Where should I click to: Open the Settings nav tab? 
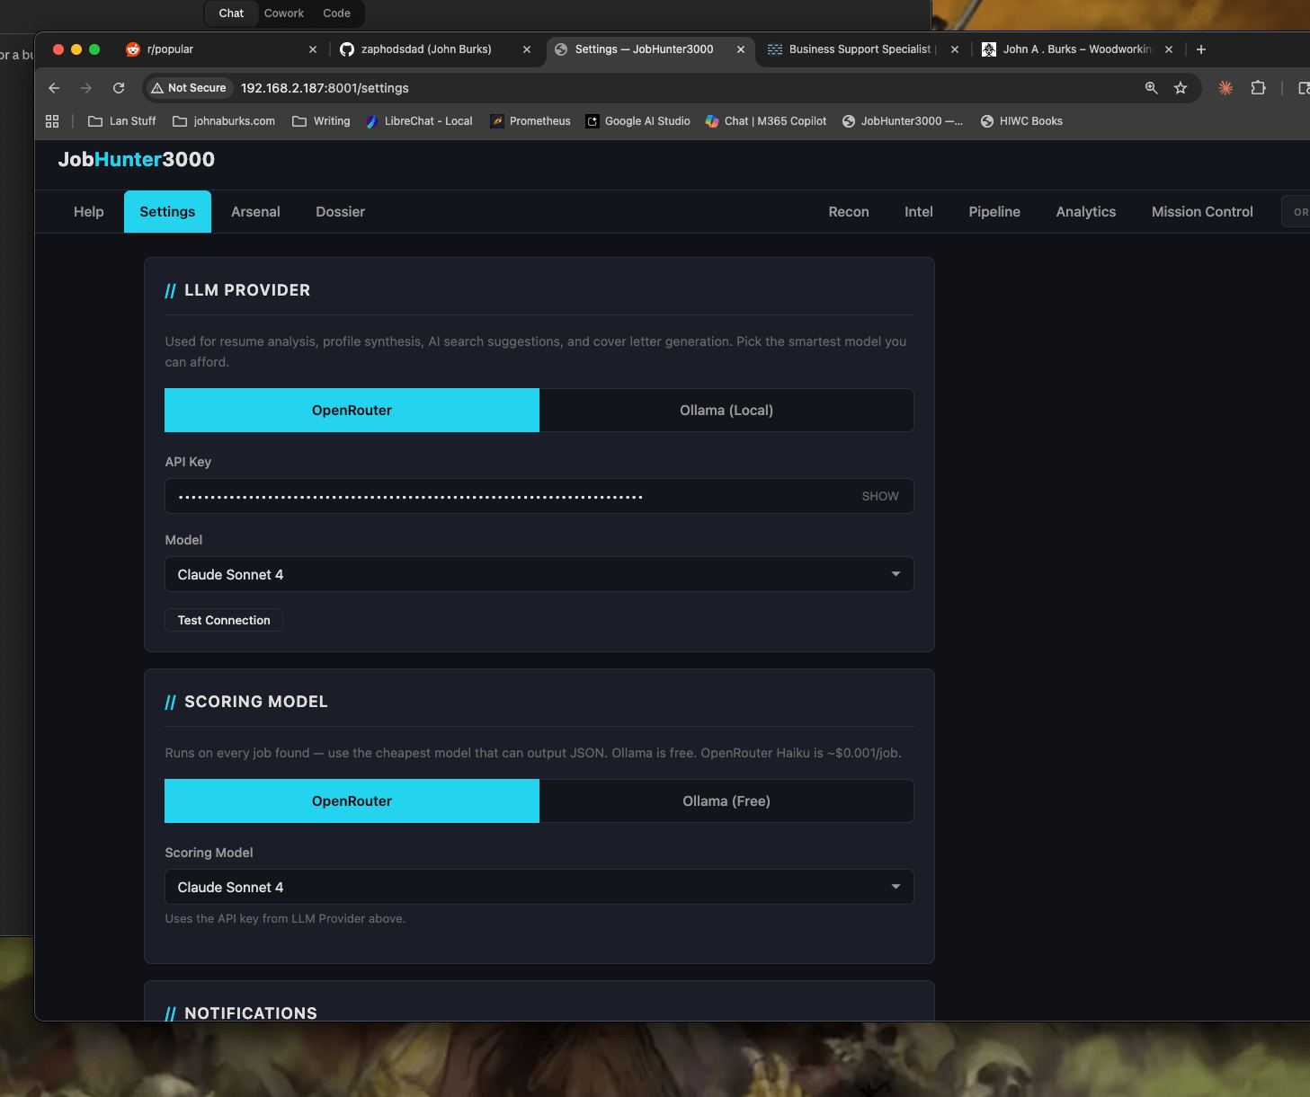coord(167,212)
